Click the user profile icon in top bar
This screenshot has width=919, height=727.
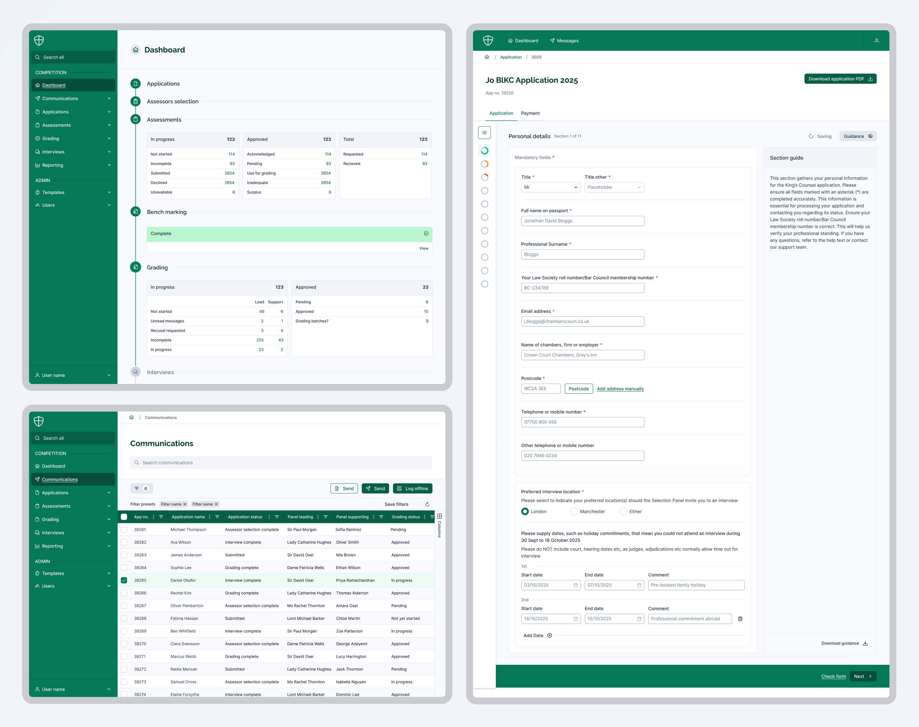point(876,41)
